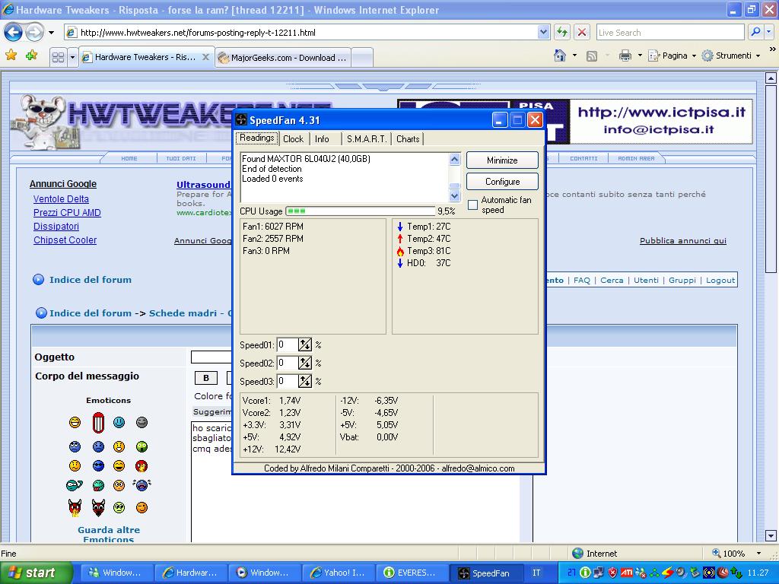Switch to the MajorGeeks.com browser tab
This screenshot has height=584, width=779.
(x=283, y=58)
